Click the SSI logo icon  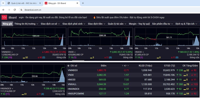[x=4, y=17]
